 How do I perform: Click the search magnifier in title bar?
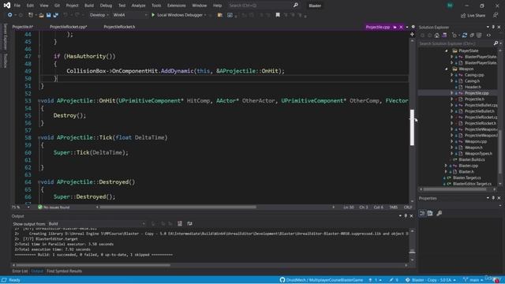pos(295,6)
